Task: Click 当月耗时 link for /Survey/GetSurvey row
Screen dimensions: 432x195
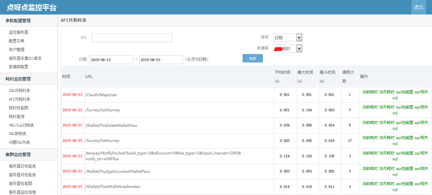Action: [x=387, y=138]
